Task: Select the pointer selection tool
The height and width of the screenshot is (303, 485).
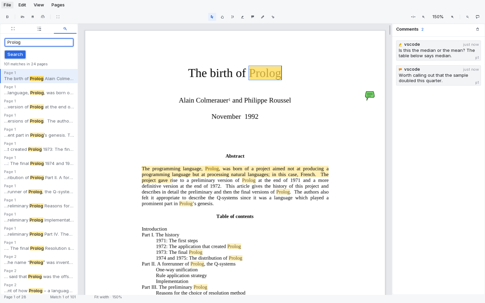Action: pyautogui.click(x=212, y=17)
